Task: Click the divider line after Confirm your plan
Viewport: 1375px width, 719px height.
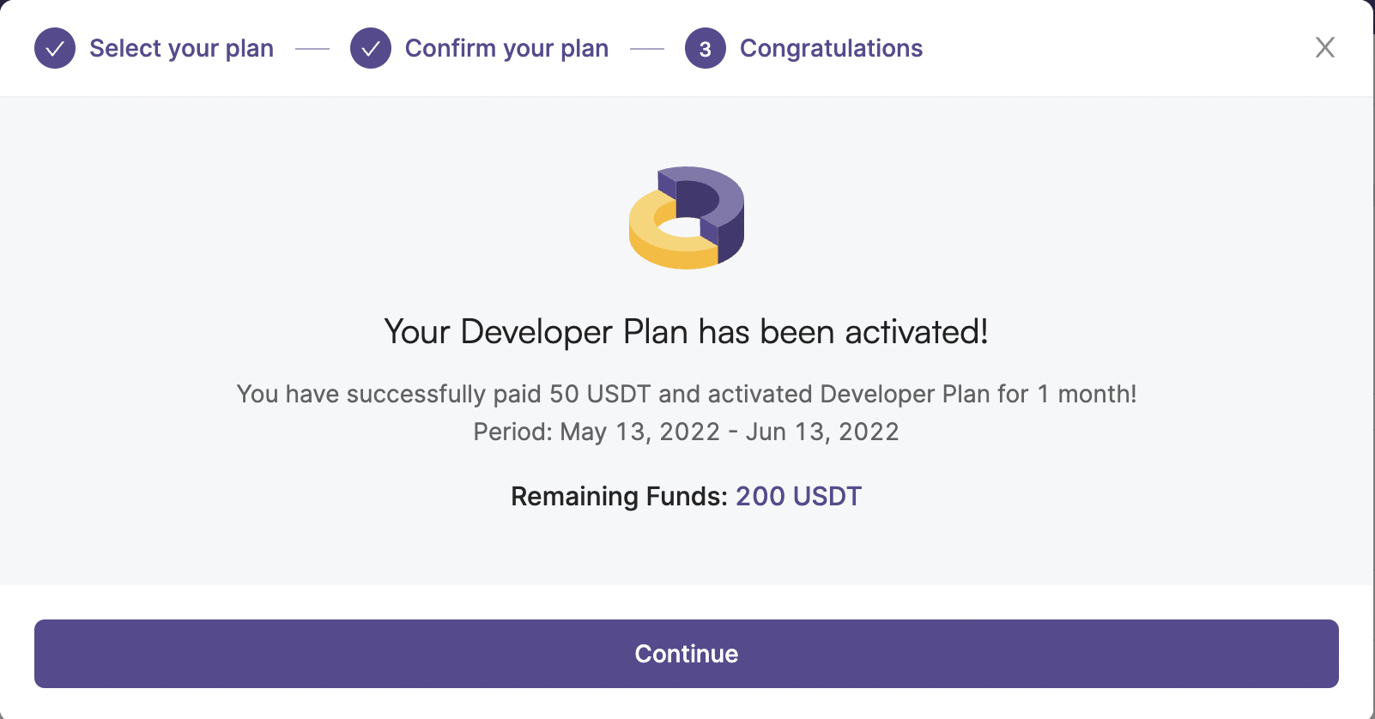Action: point(647,49)
